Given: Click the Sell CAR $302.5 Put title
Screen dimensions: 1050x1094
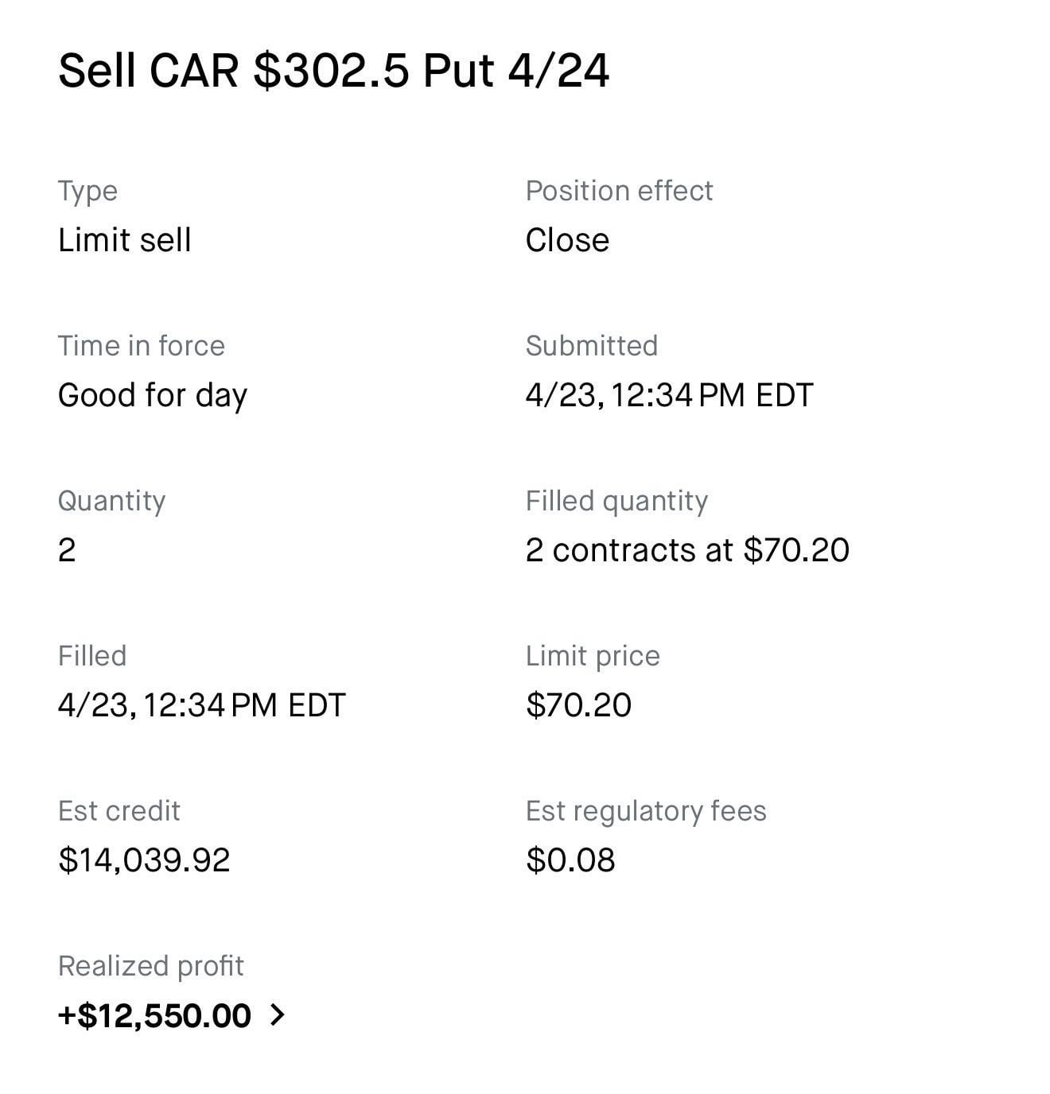Looking at the screenshot, I should pyautogui.click(x=333, y=70).
